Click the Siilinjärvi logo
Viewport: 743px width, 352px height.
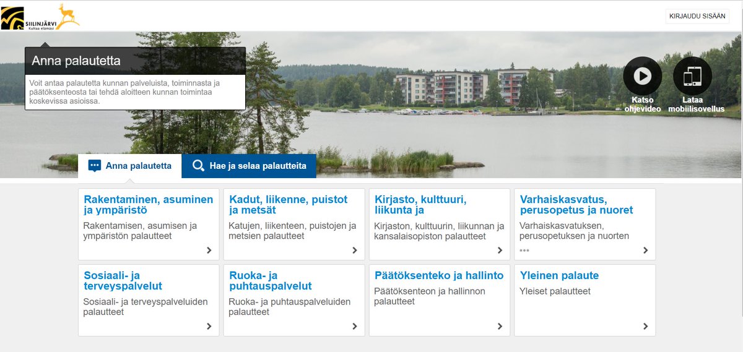click(x=41, y=17)
